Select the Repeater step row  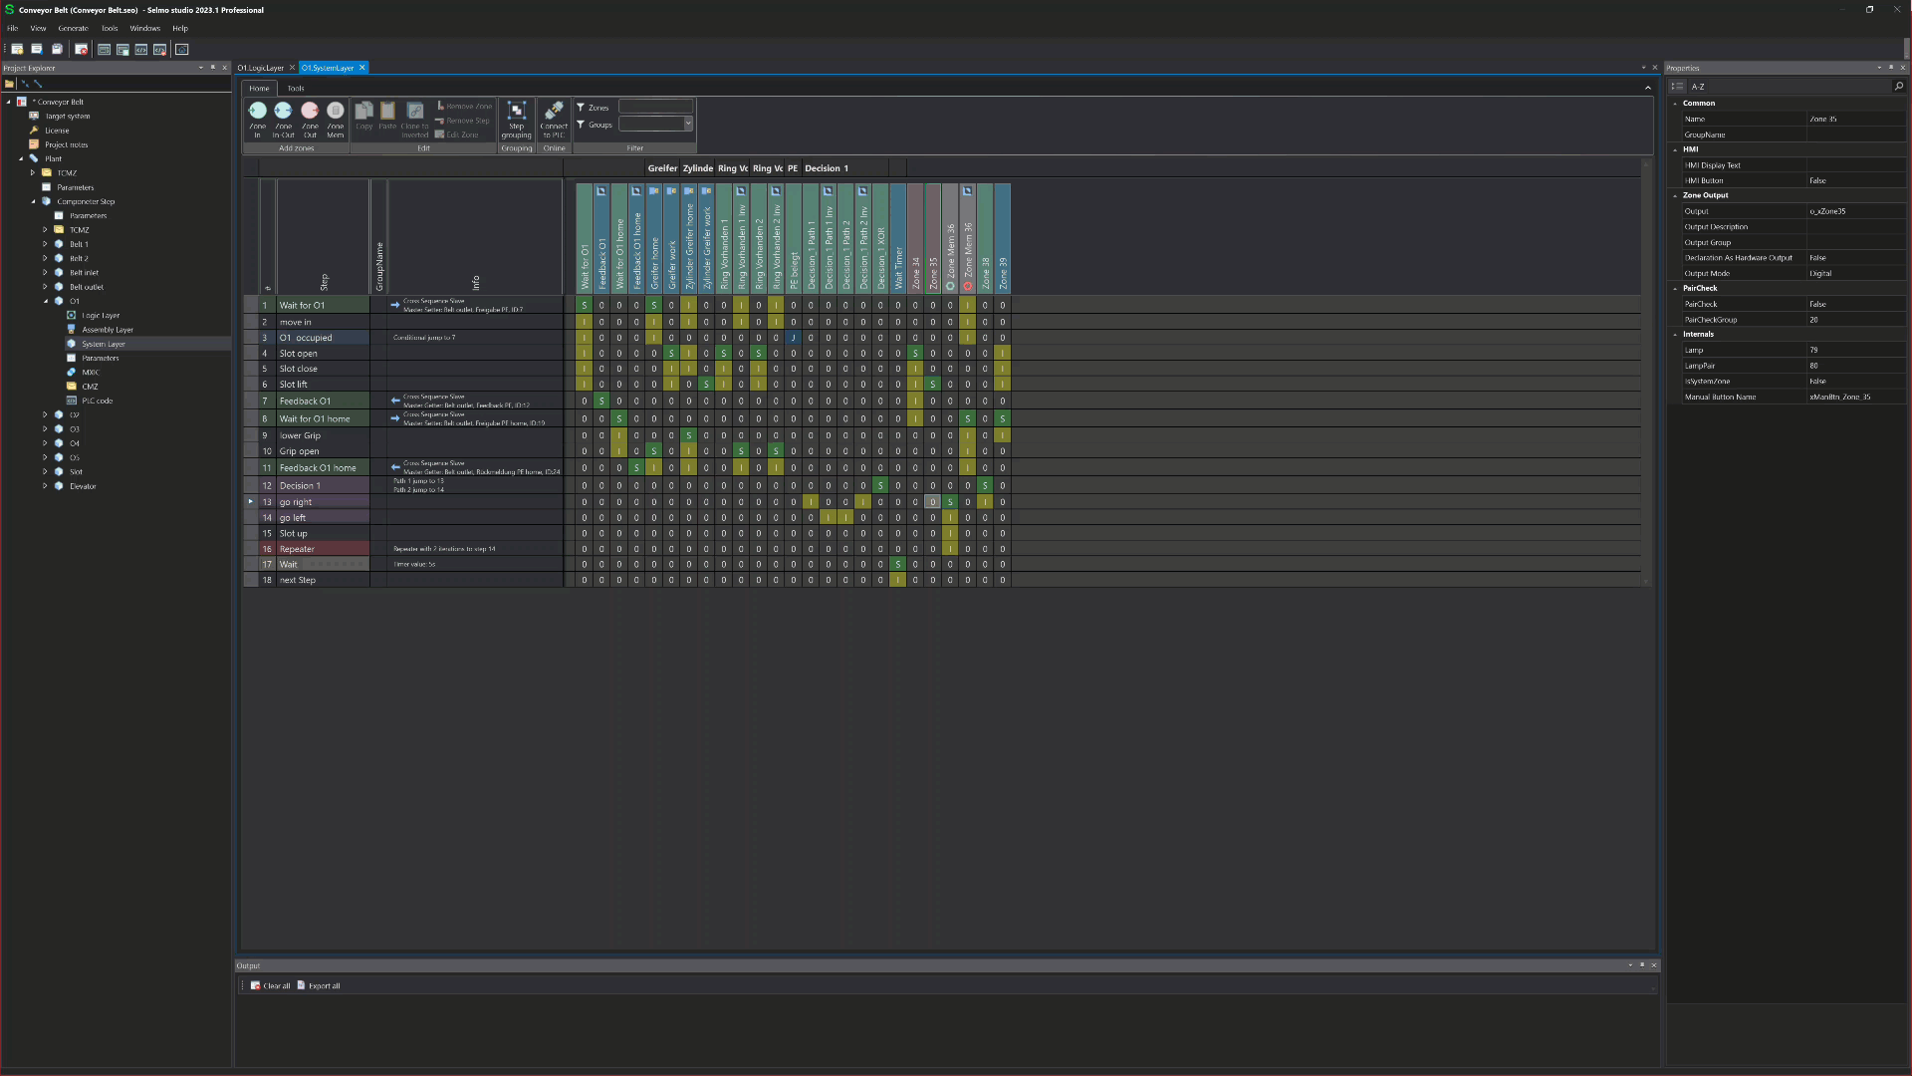tap(323, 549)
